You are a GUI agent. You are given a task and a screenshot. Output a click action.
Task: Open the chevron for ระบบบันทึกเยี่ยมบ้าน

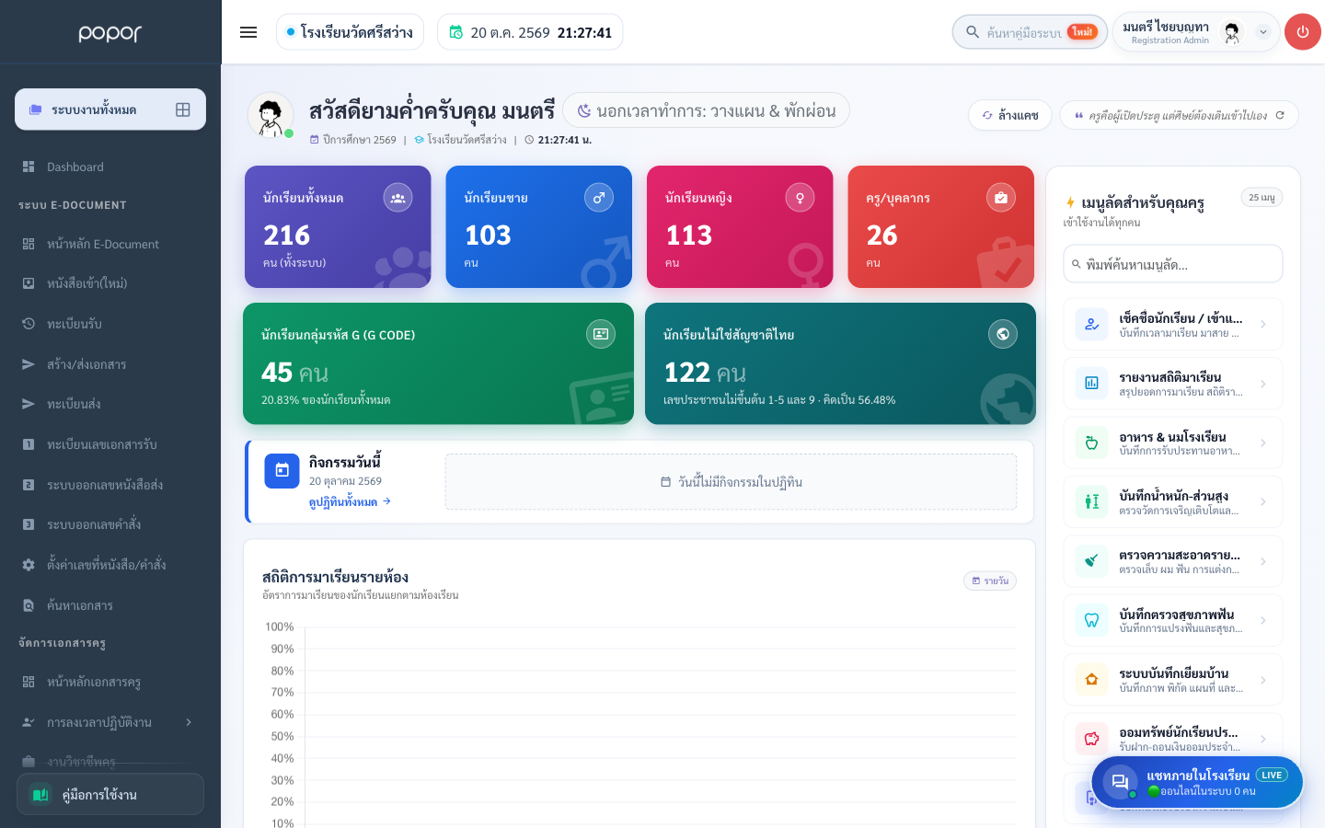coord(1263,680)
